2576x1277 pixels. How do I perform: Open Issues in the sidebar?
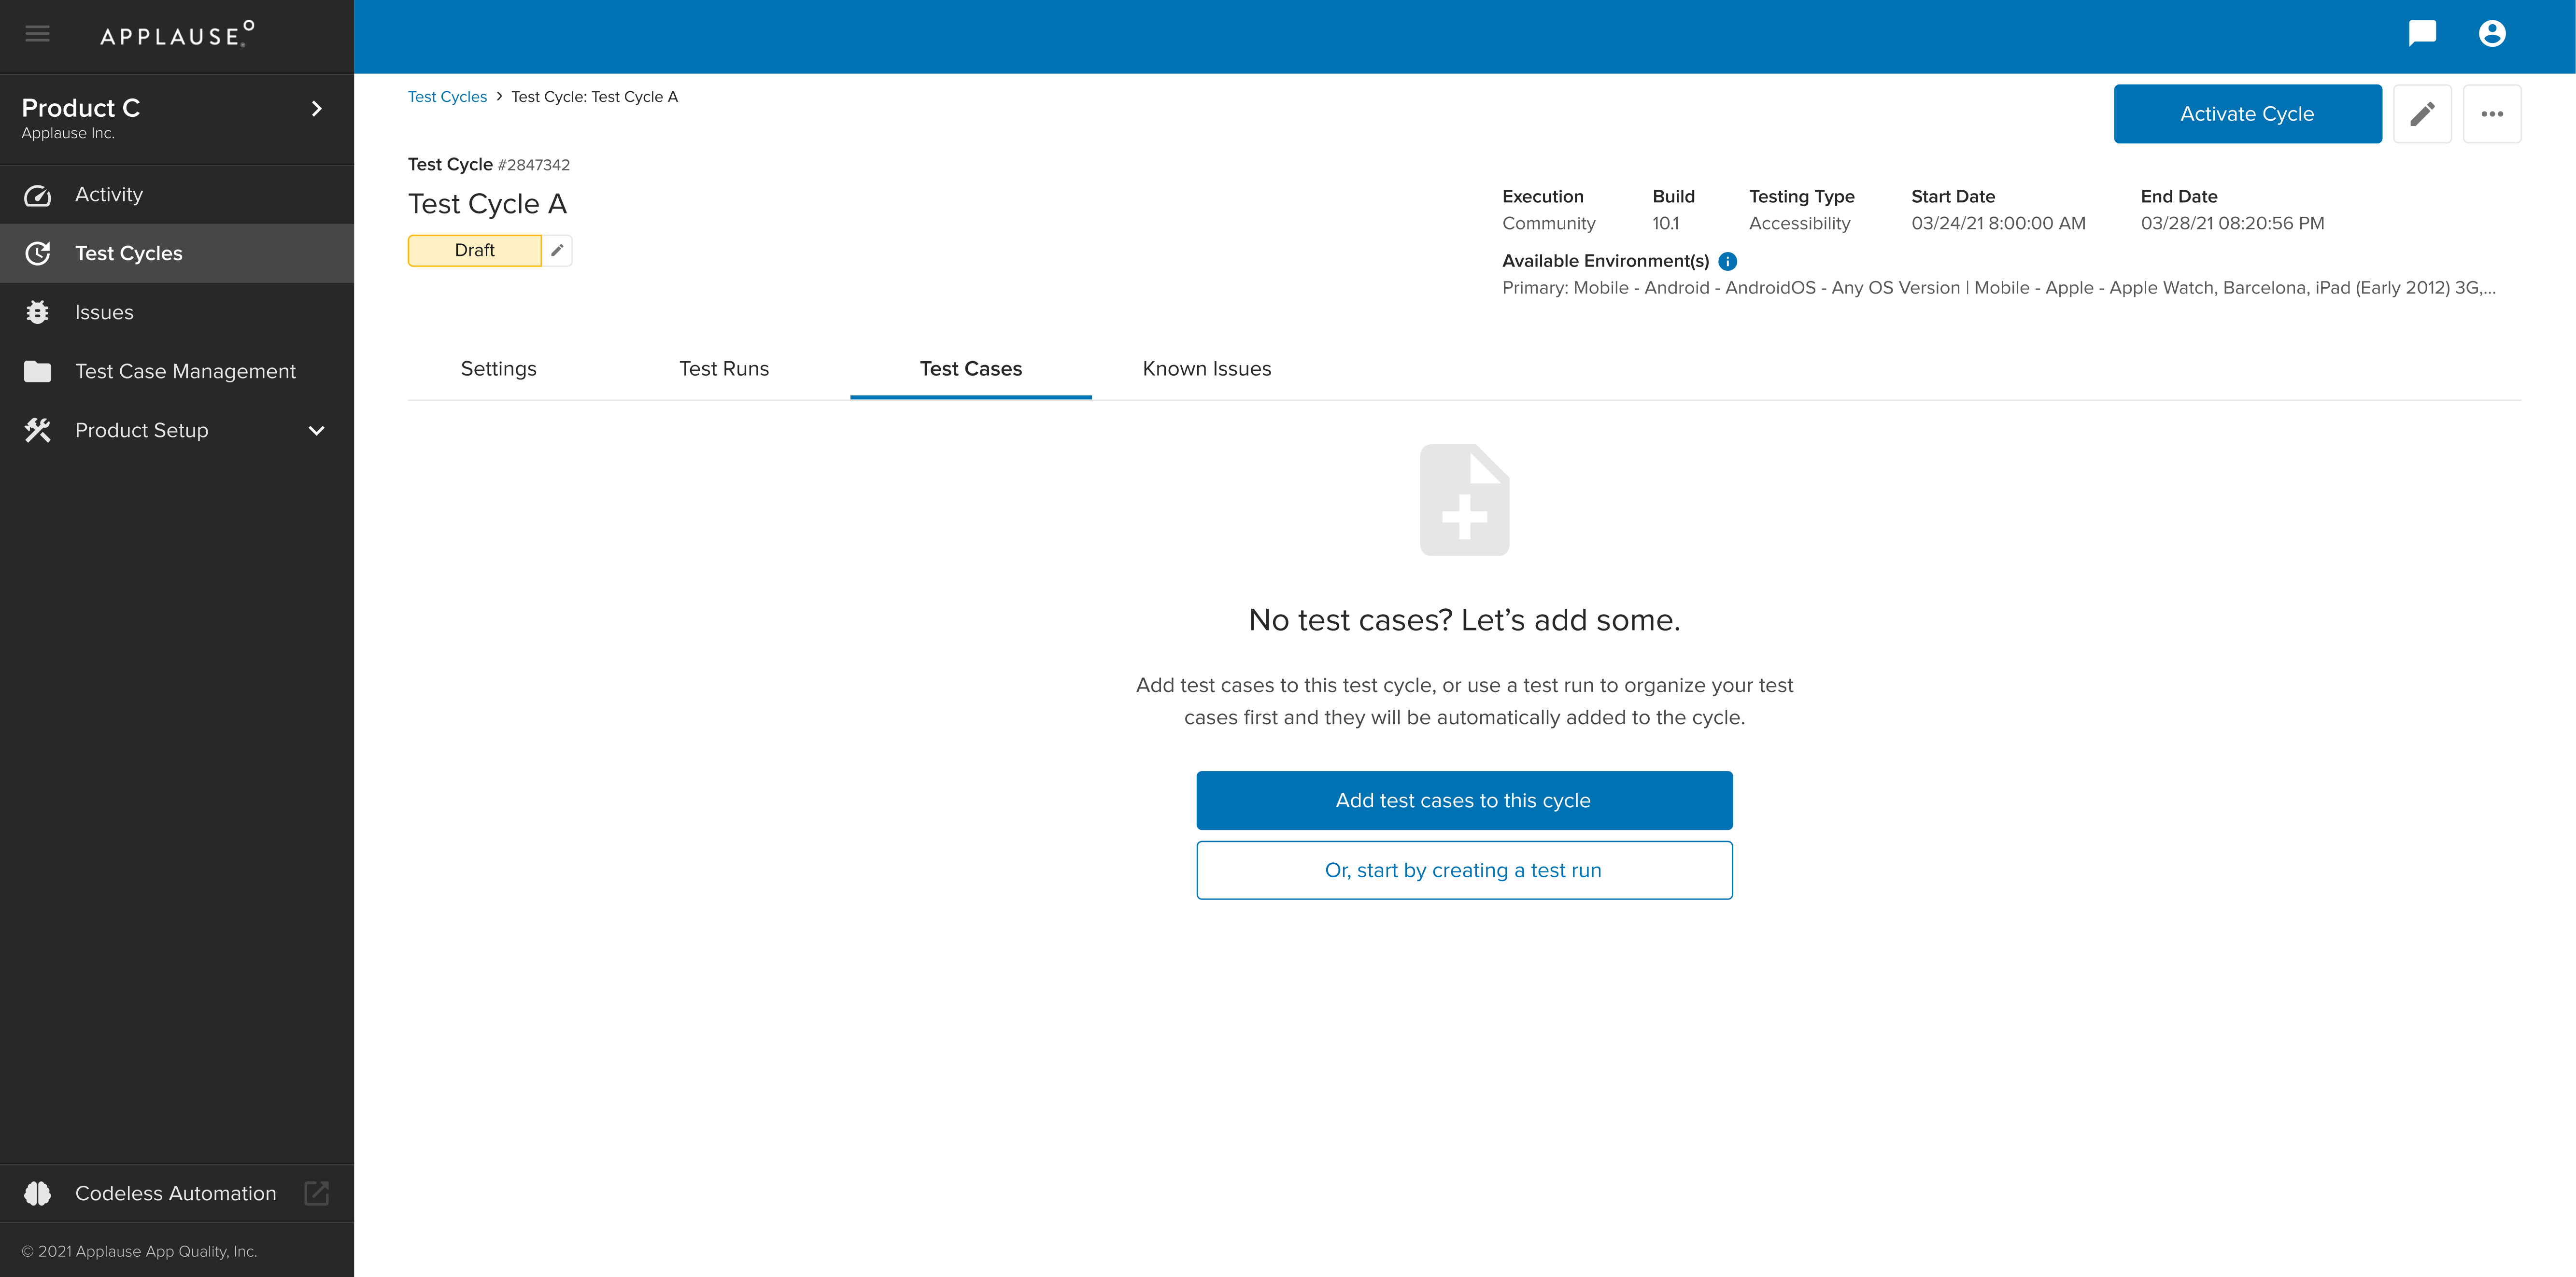[x=177, y=312]
